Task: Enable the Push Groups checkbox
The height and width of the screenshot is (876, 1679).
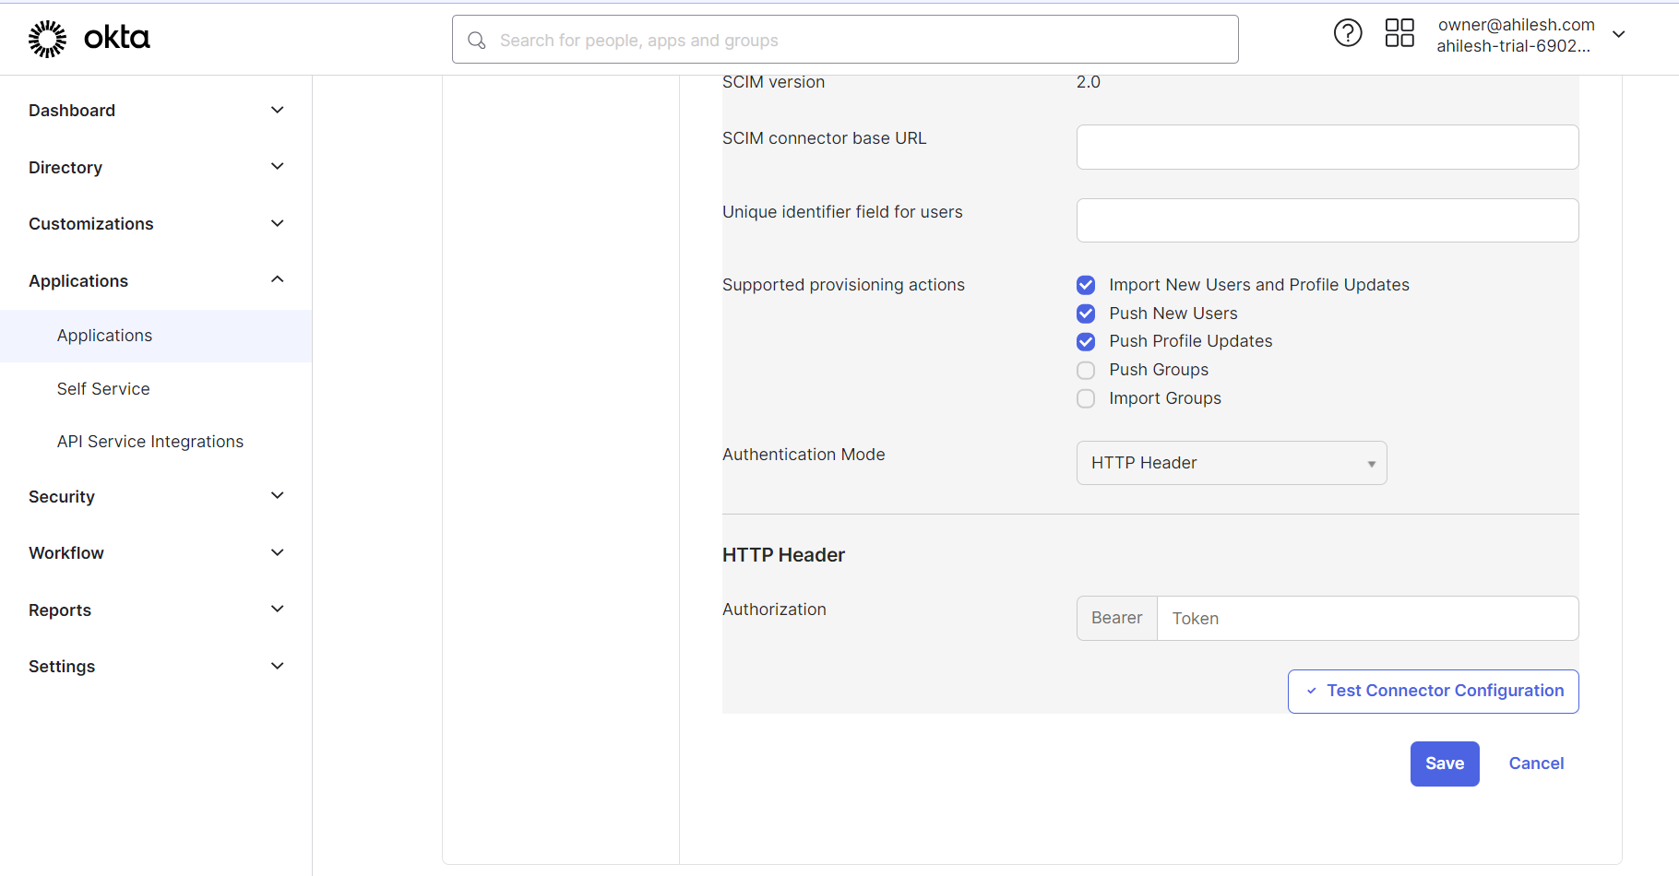Action: click(x=1086, y=370)
